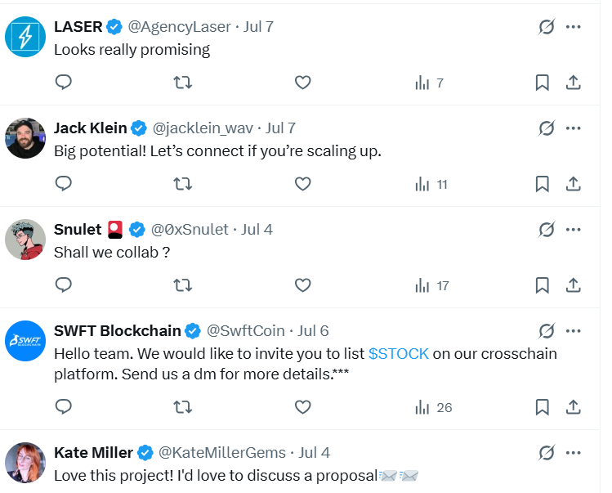Bookmark the SWFT Blockchain tweet
The image size is (612, 493).
[x=542, y=407]
